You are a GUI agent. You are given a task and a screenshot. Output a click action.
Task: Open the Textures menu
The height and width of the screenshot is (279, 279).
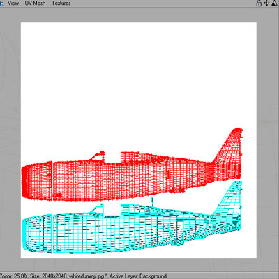tap(61, 3)
